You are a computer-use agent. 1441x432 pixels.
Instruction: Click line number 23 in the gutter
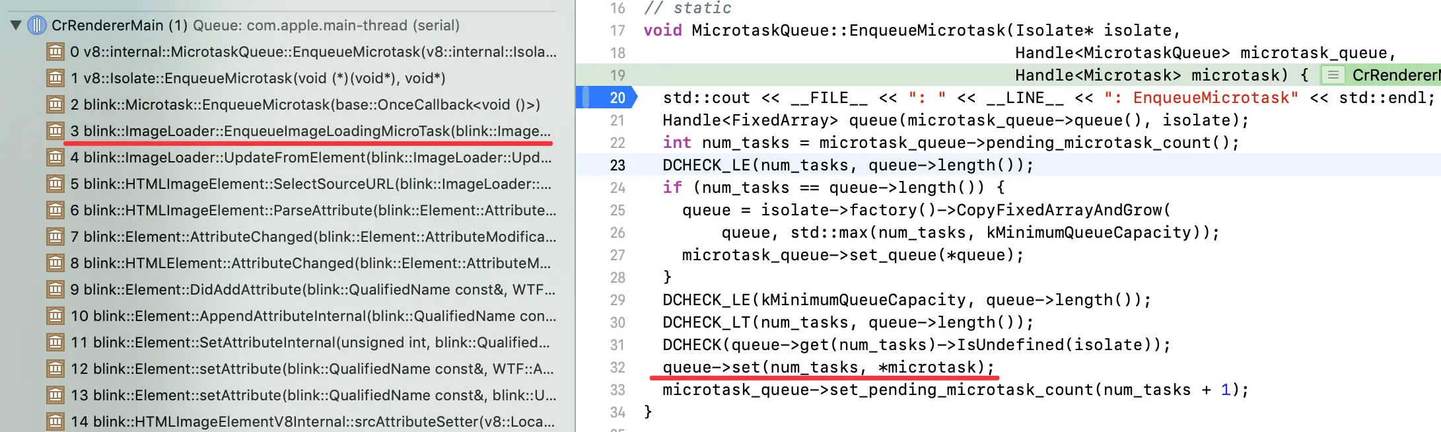coord(617,165)
